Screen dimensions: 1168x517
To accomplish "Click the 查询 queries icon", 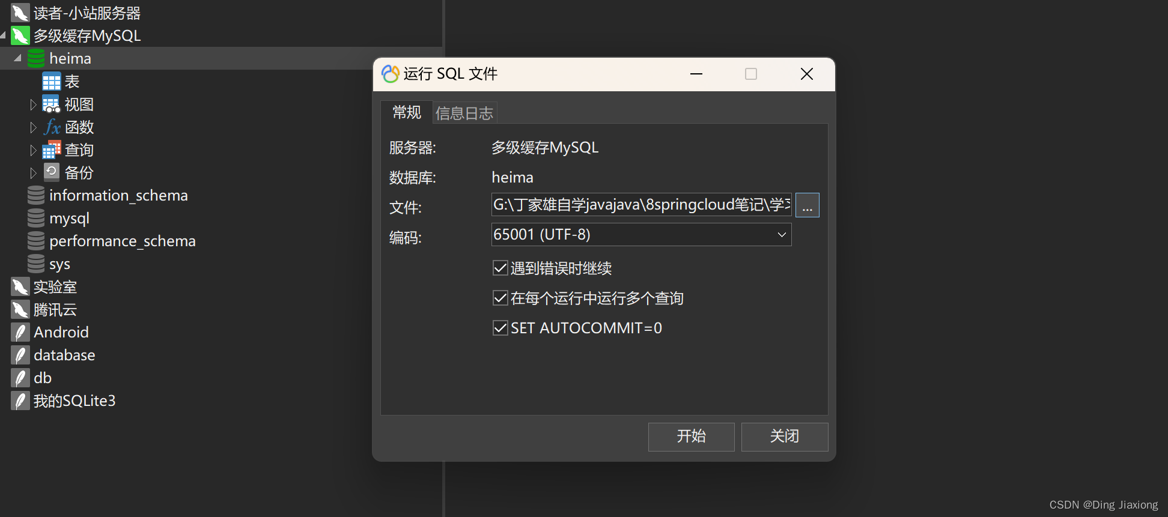I will pos(52,150).
